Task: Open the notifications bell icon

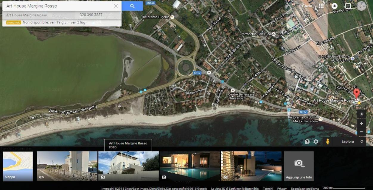Action: 335,6
